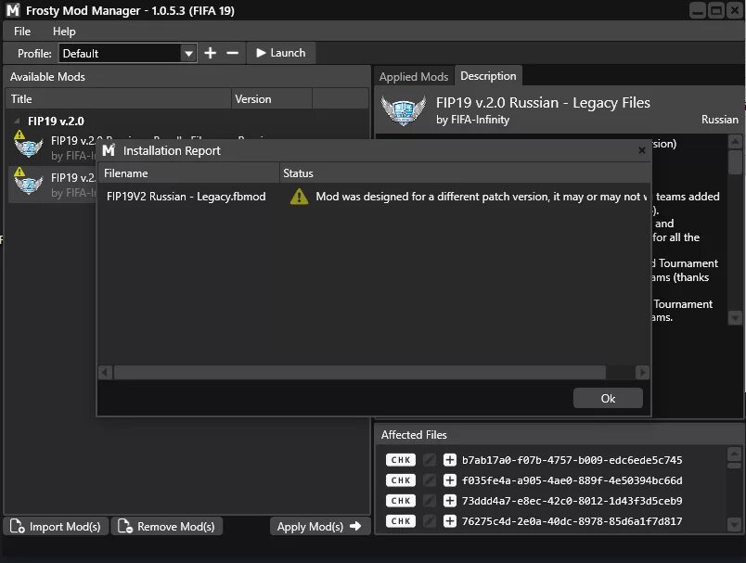Click the Import Mod(s) button
746x563 pixels.
[x=56, y=527]
